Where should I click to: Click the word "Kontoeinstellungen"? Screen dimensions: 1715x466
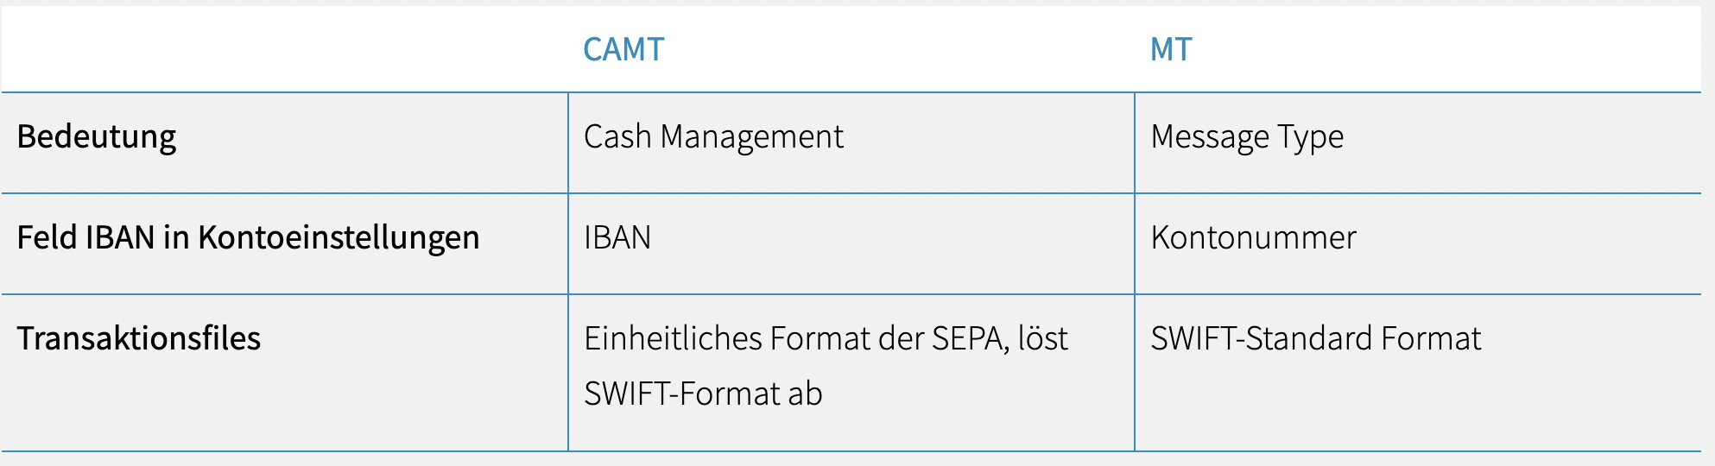coord(339,238)
